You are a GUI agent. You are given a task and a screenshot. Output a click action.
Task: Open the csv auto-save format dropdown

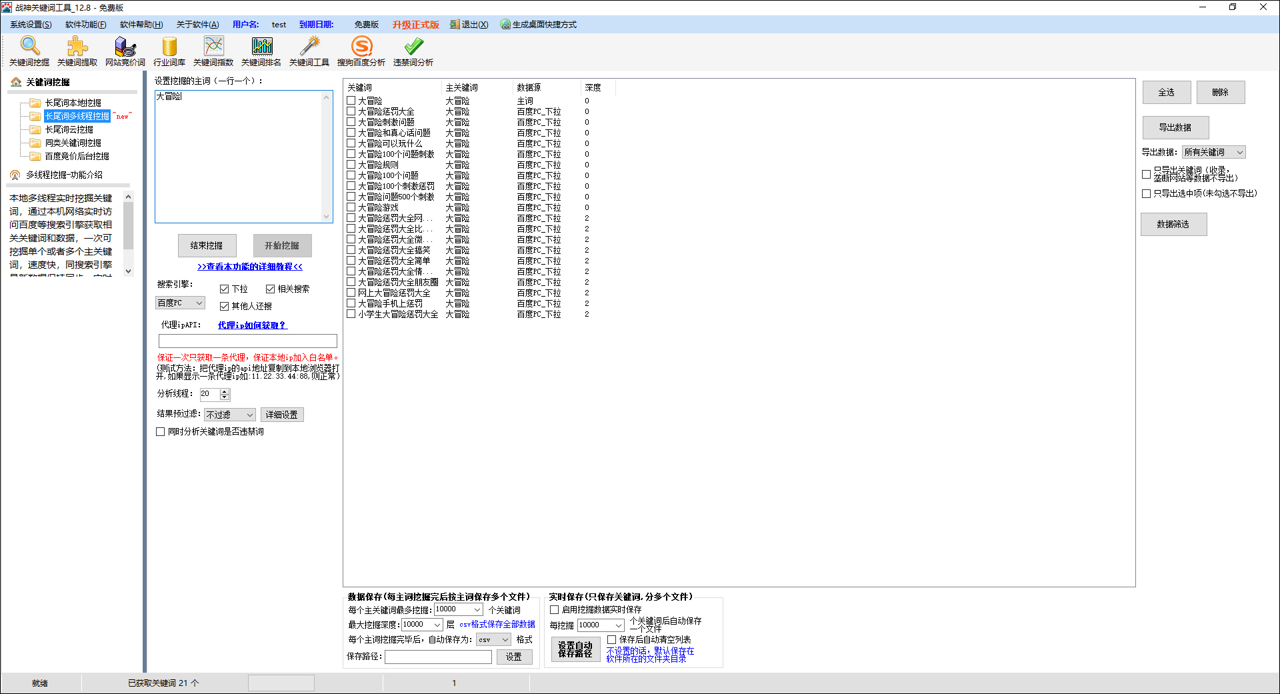[494, 639]
